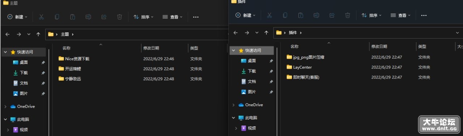Open 新建 menu in 主题 window
Viewport: 463px width, 136px height.
17,17
